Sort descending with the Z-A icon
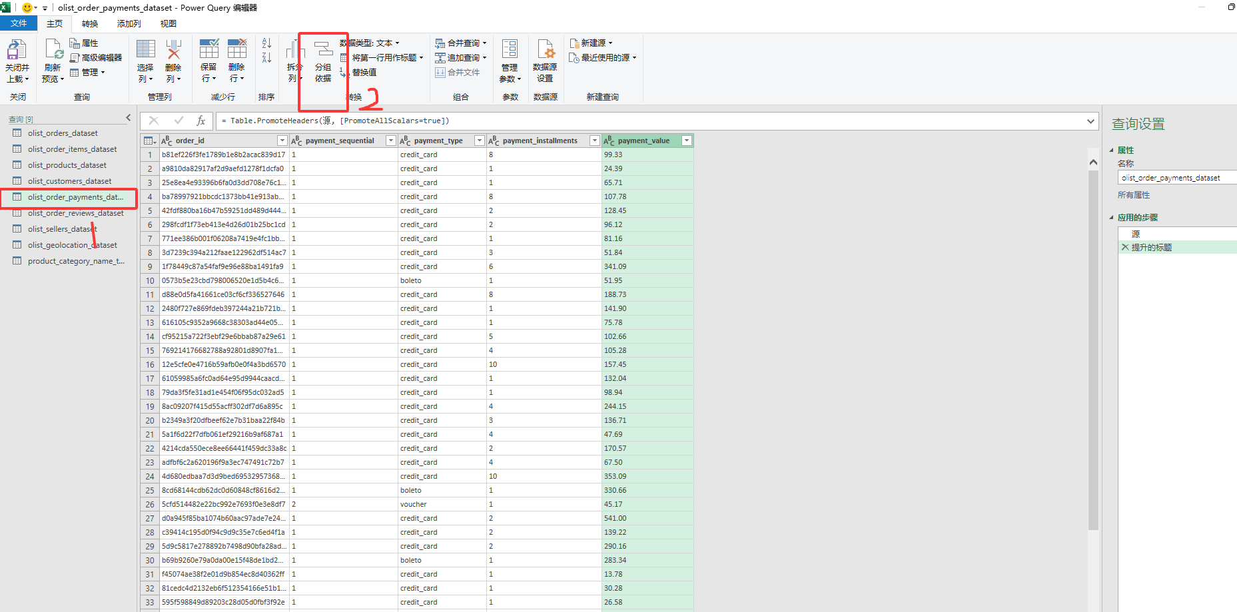Image resolution: width=1237 pixels, height=612 pixels. tap(266, 58)
